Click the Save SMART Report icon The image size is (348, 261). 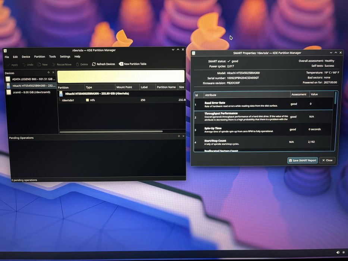click(x=290, y=160)
